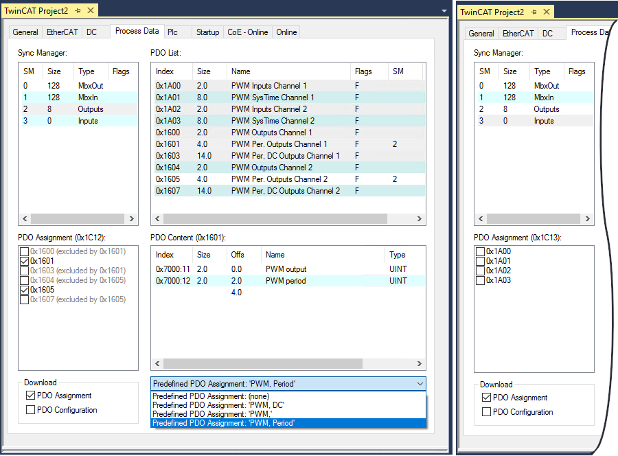
Task: Check the 0x1603 PDO assignment box
Action: pyautogui.click(x=25, y=271)
